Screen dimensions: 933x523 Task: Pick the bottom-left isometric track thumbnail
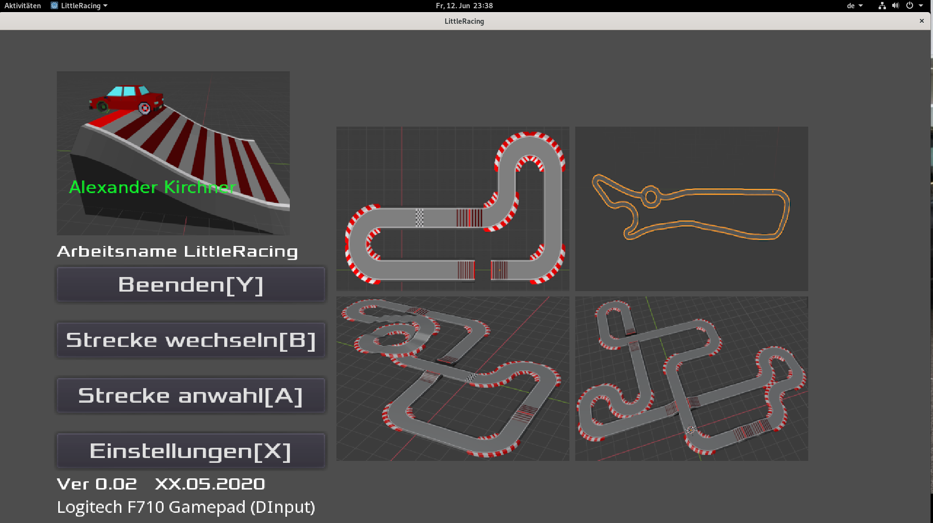452,378
